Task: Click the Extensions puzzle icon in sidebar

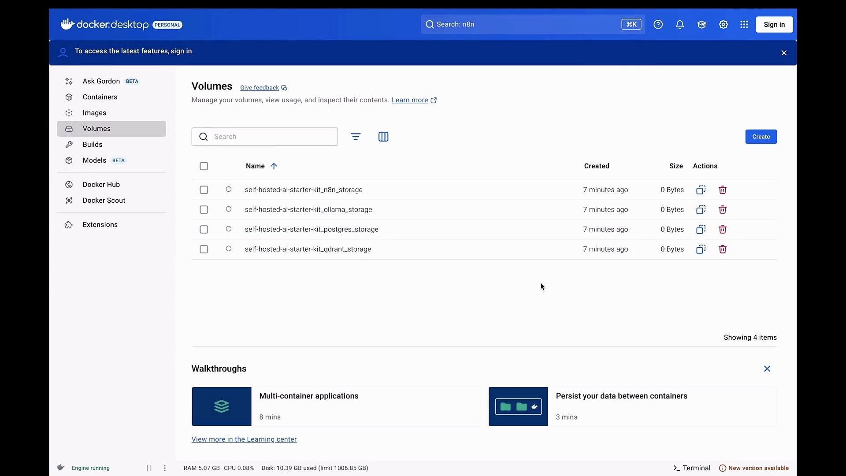Action: 69,225
